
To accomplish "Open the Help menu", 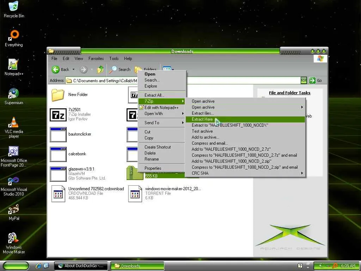I will pos(128,59).
